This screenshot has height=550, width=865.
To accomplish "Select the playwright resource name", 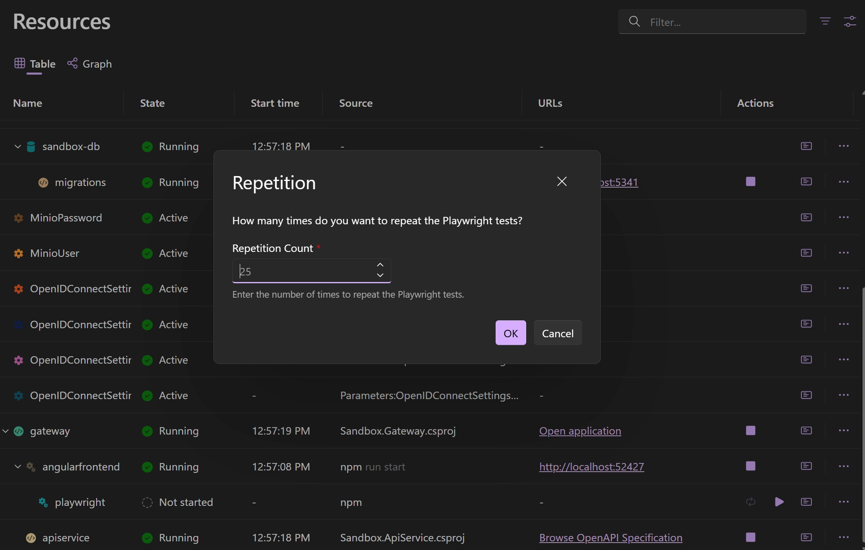I will [80, 502].
